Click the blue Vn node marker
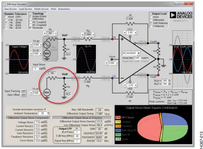Viewport: 203px width, 149px height. 112,78
